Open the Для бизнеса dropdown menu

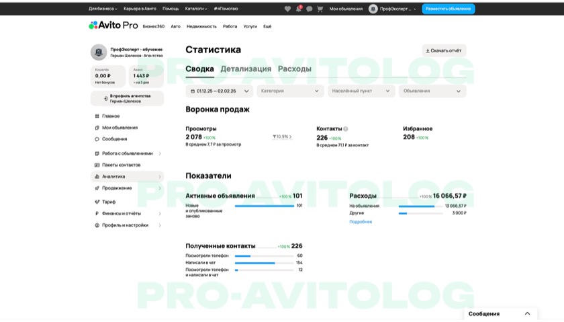[x=103, y=9]
